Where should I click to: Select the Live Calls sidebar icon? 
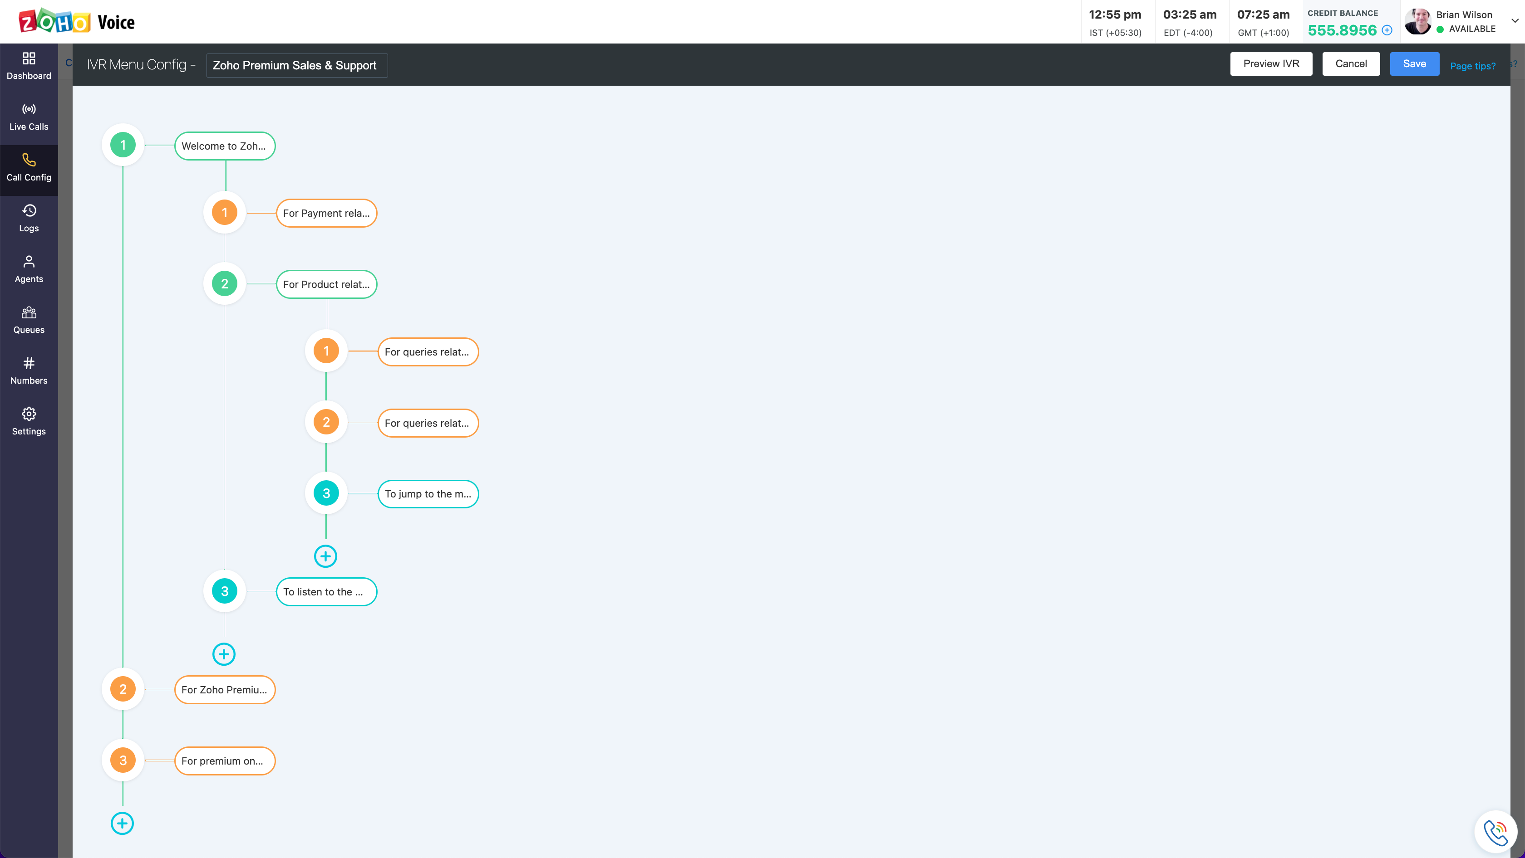pos(29,116)
